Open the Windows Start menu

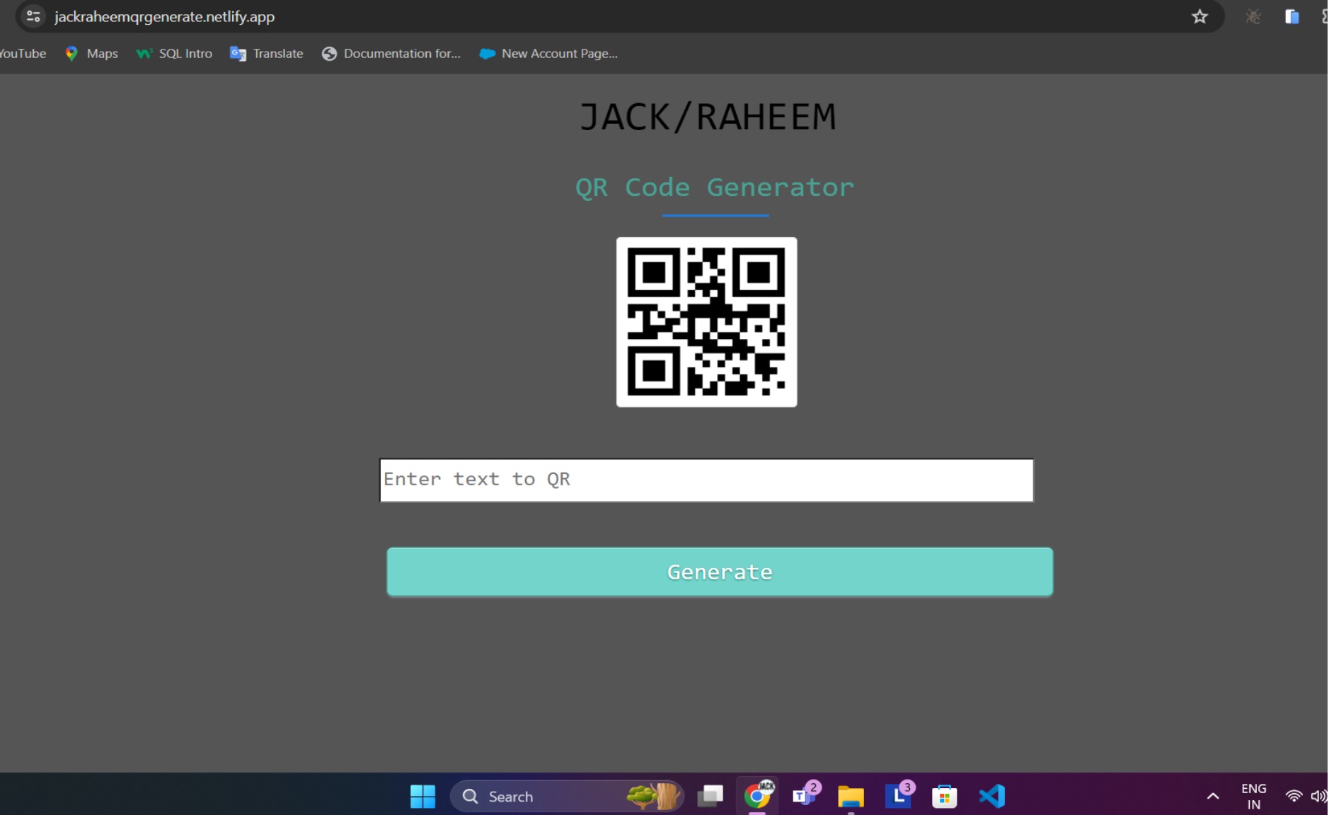(422, 797)
